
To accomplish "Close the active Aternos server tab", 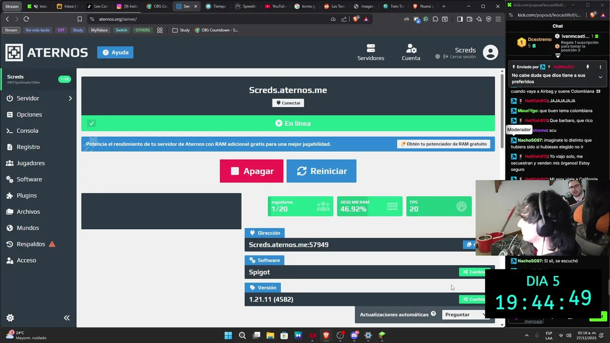I will 195,6.
